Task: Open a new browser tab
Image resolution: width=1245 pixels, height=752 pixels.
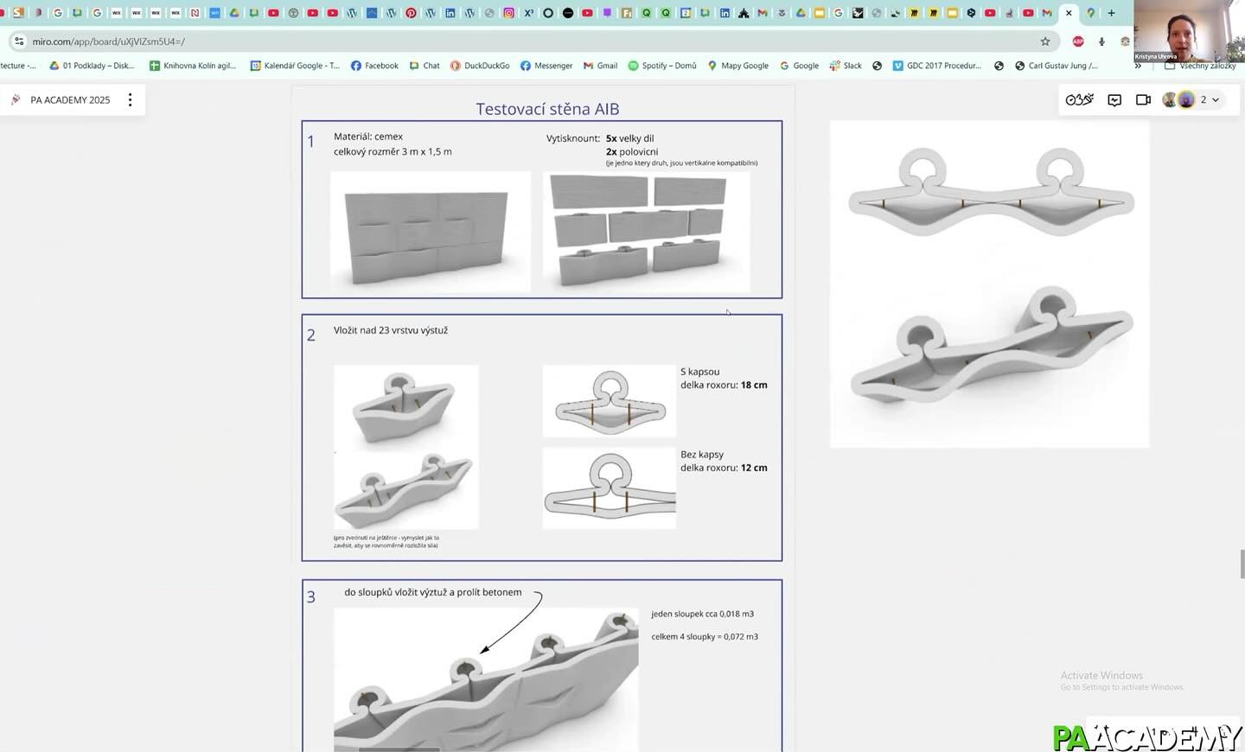Action: click(1111, 13)
